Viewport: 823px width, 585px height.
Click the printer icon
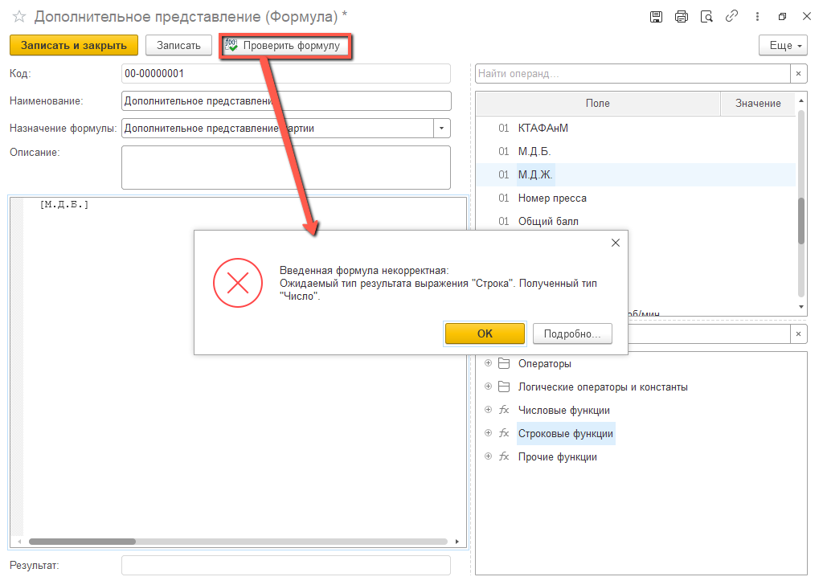click(x=682, y=17)
